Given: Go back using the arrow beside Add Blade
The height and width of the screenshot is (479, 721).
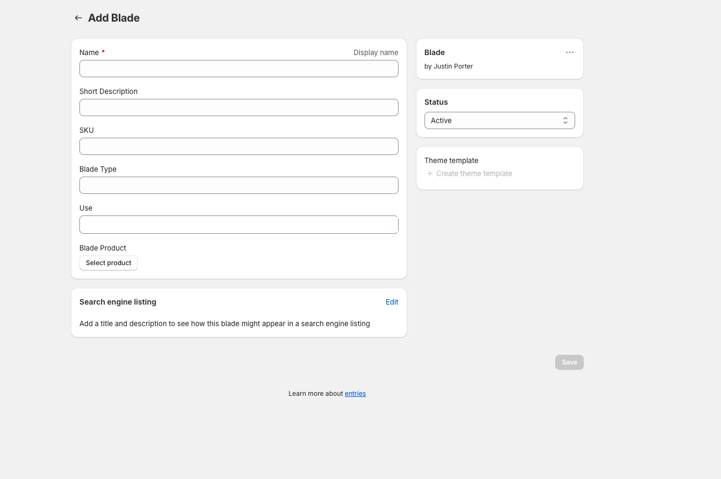Looking at the screenshot, I should (78, 18).
